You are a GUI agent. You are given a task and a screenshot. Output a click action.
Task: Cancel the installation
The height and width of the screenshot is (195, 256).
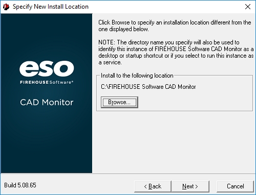[x=236, y=186]
